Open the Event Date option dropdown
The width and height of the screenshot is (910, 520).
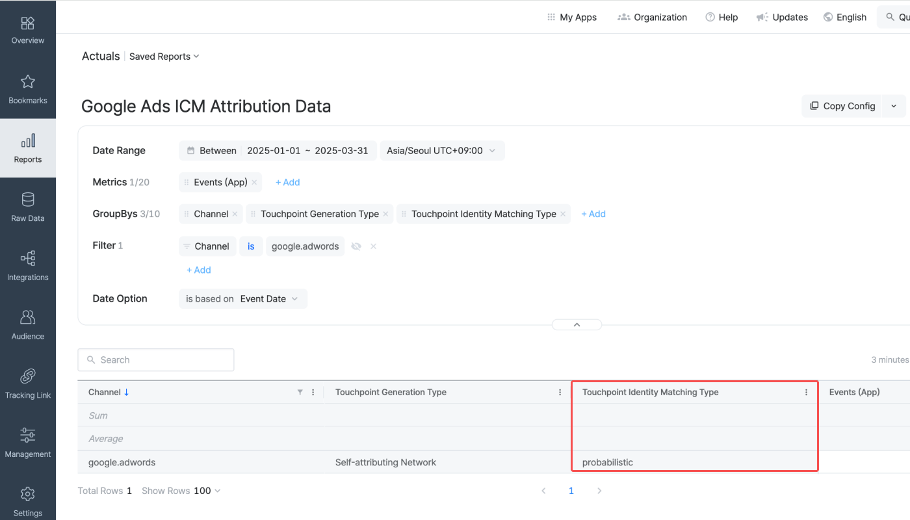(269, 299)
